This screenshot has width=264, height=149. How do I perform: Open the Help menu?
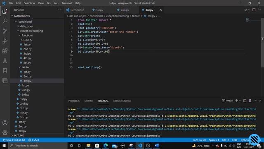tap(78, 3)
